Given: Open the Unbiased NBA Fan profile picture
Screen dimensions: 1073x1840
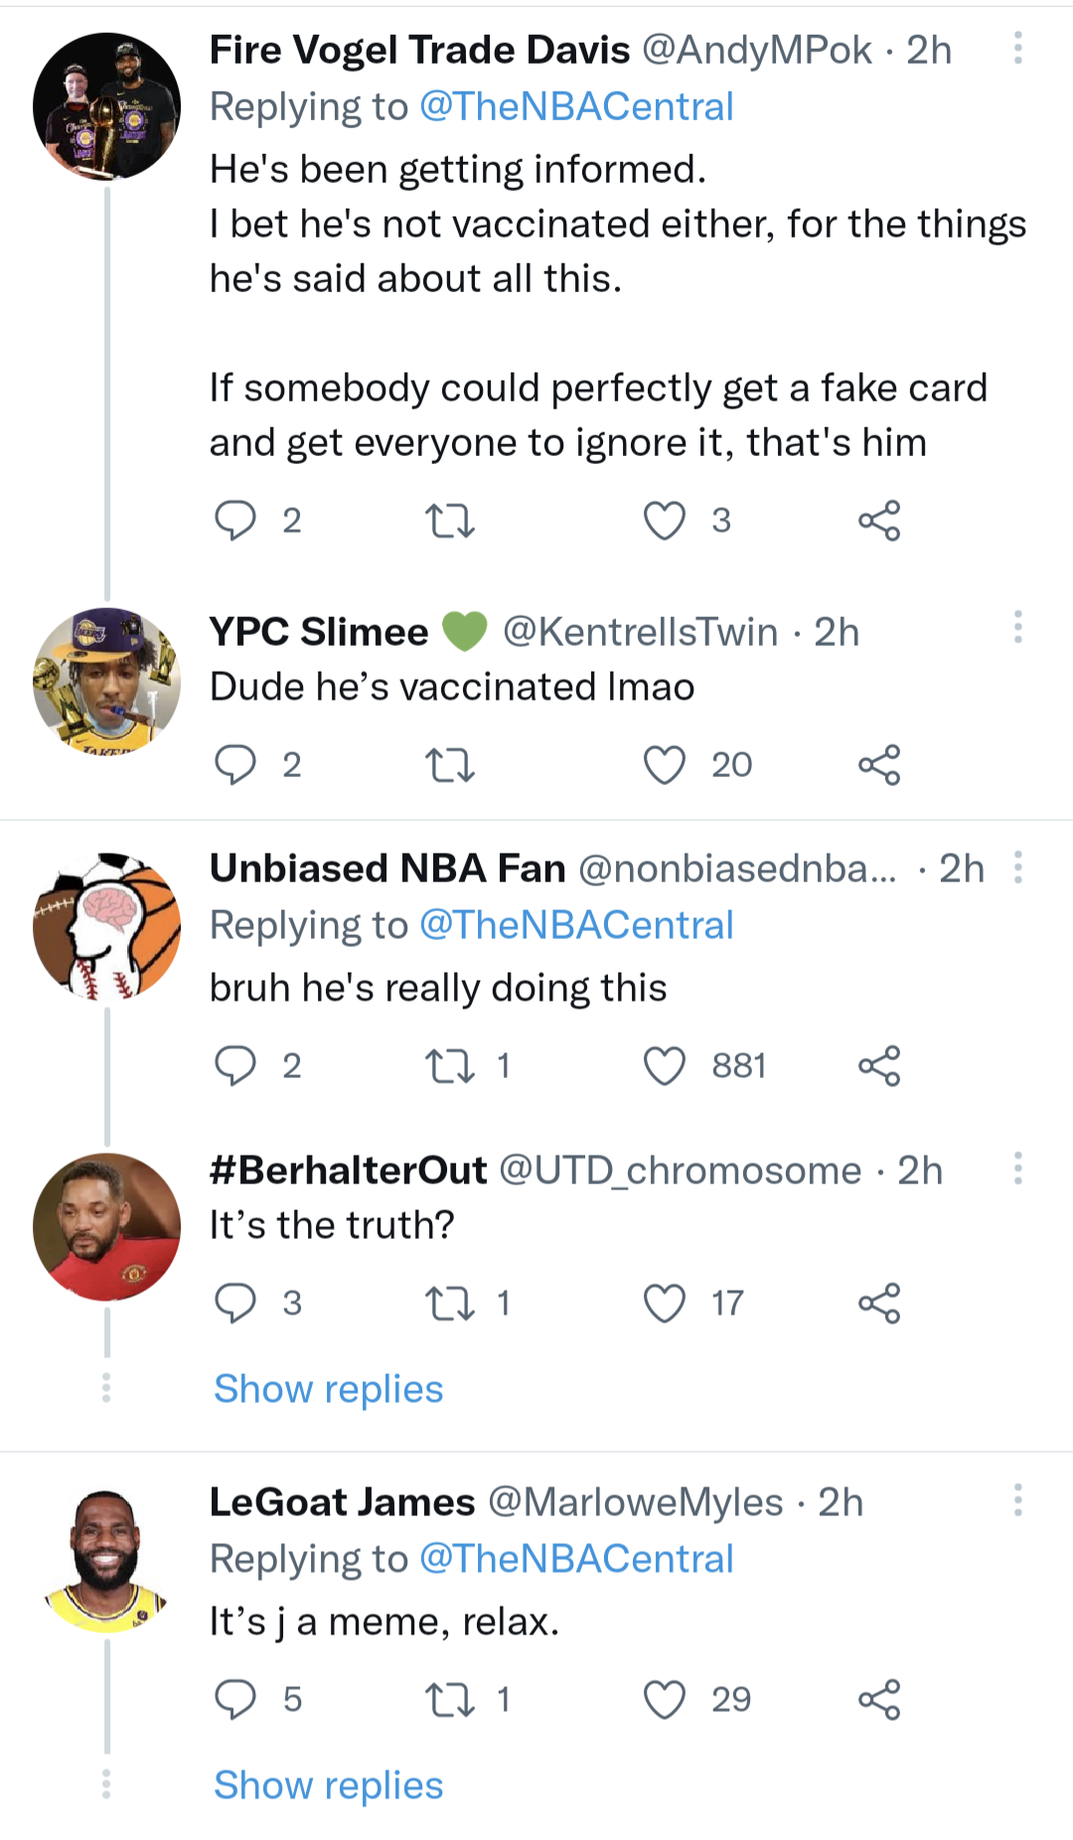Looking at the screenshot, I should [106, 926].
